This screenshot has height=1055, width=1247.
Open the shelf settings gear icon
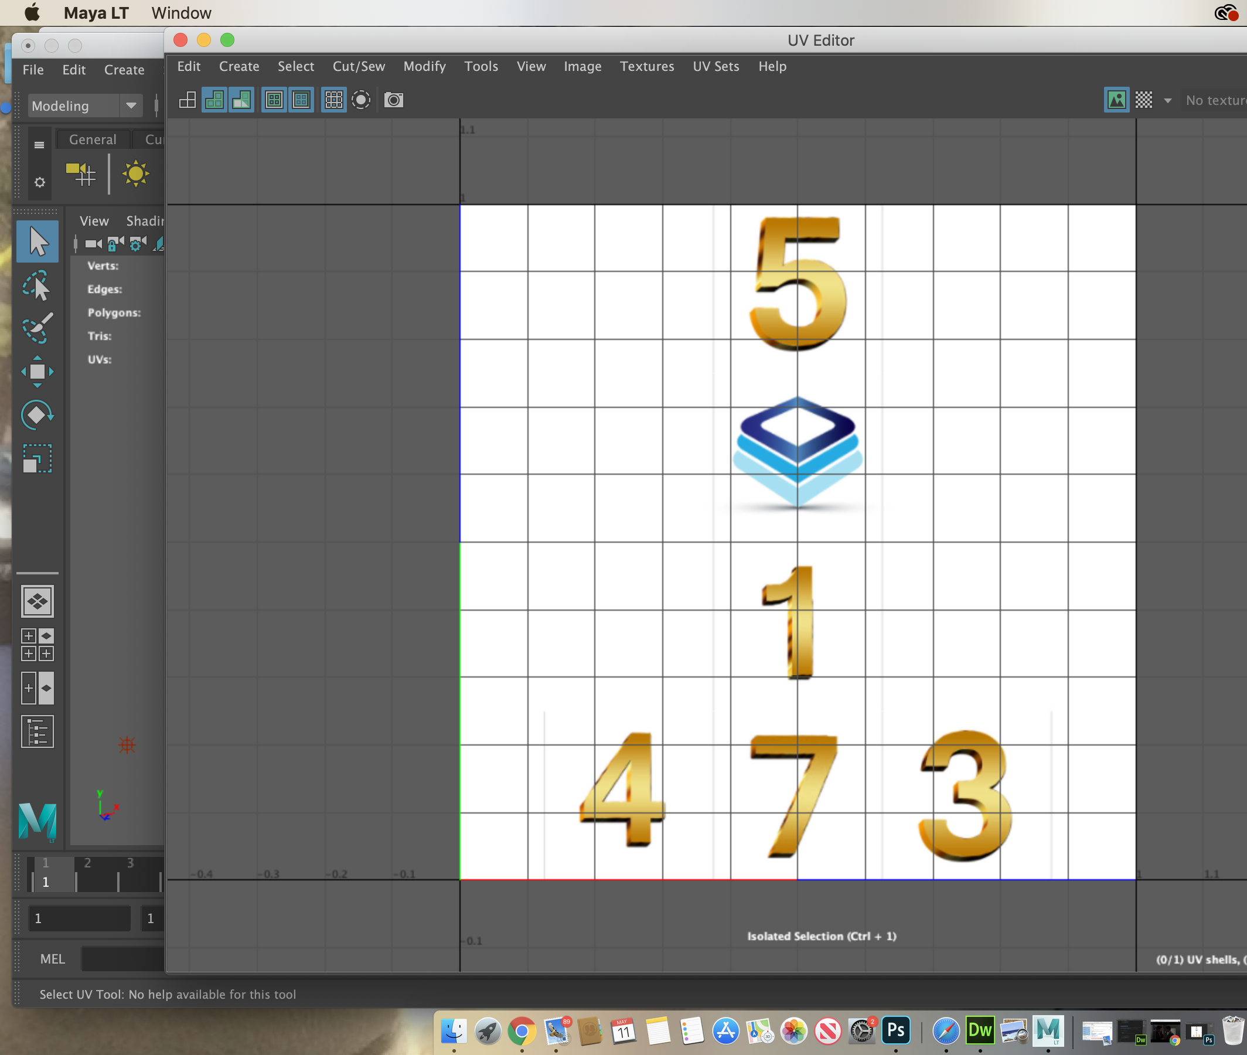pos(39,182)
